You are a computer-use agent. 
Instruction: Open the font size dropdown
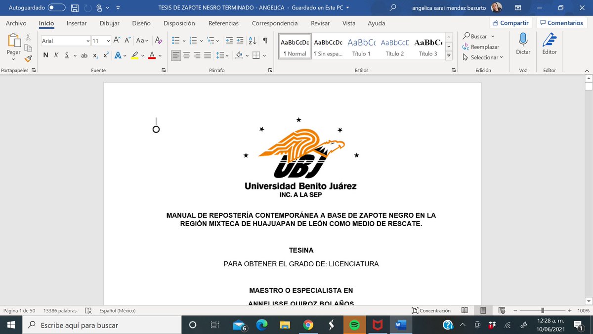pos(108,41)
